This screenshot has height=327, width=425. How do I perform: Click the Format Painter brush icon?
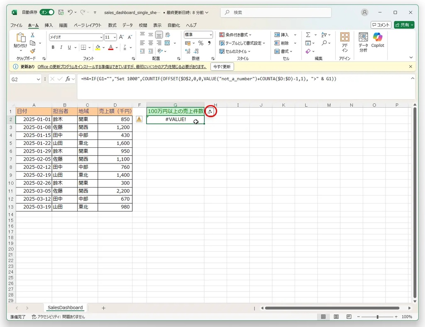[x=33, y=51]
